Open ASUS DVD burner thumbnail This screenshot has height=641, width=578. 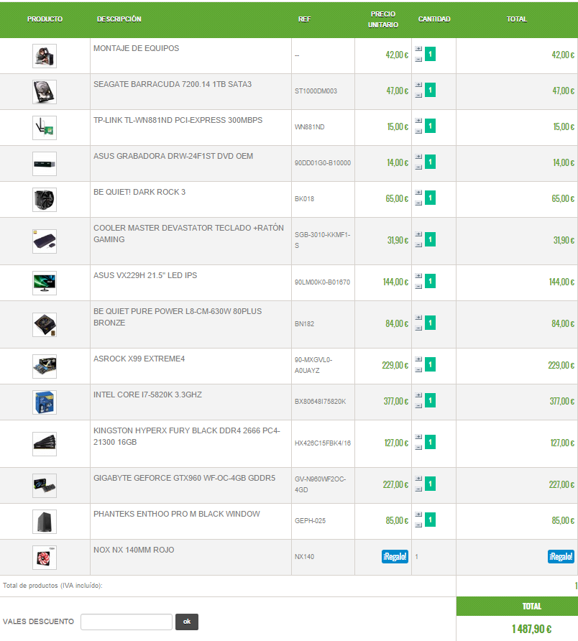(x=45, y=164)
